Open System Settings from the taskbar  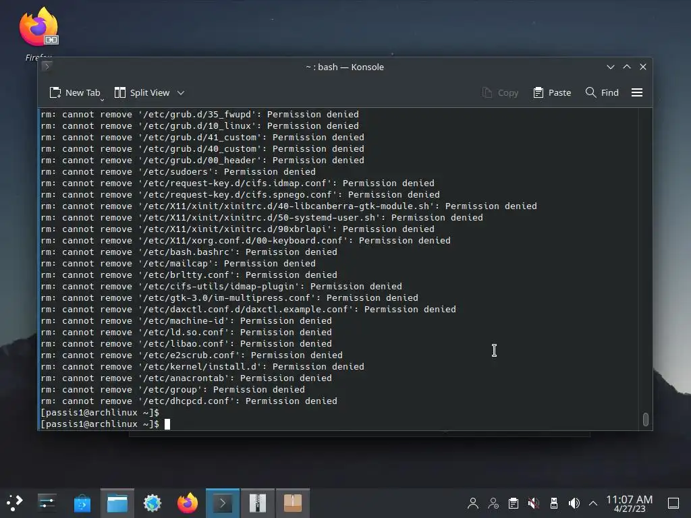click(x=47, y=503)
